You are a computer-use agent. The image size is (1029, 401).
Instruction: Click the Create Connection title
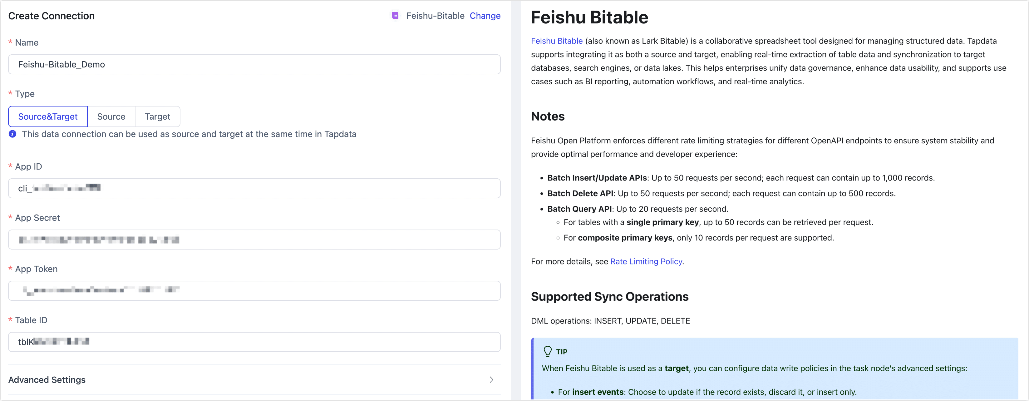52,16
